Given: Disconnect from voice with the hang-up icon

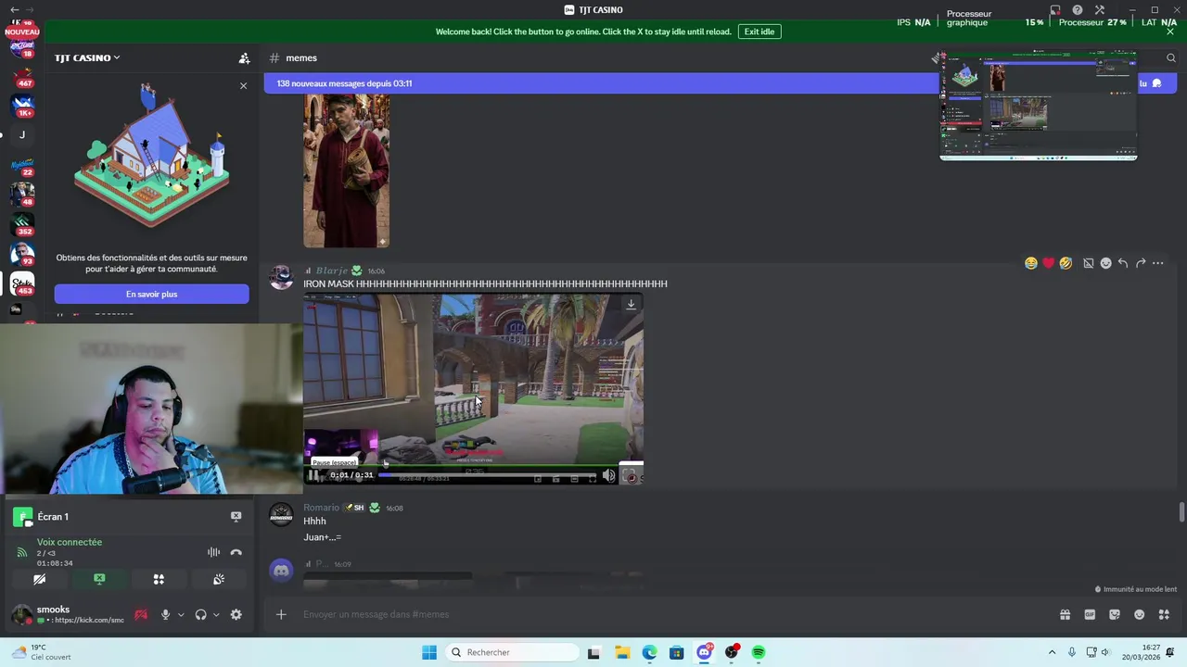Looking at the screenshot, I should click(x=236, y=552).
